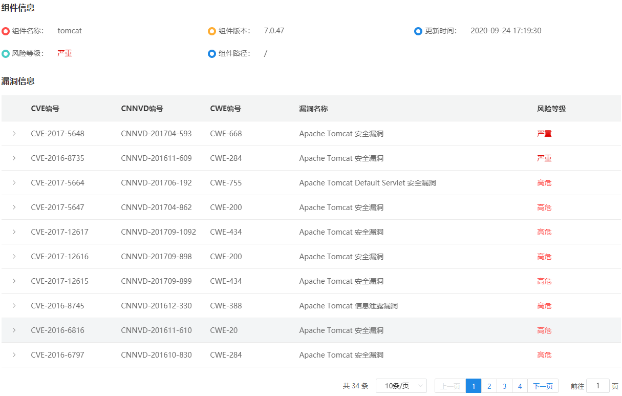Image resolution: width=622 pixels, height=396 pixels.
Task: Click the CNNVD编号 column header
Action: [x=142, y=109]
